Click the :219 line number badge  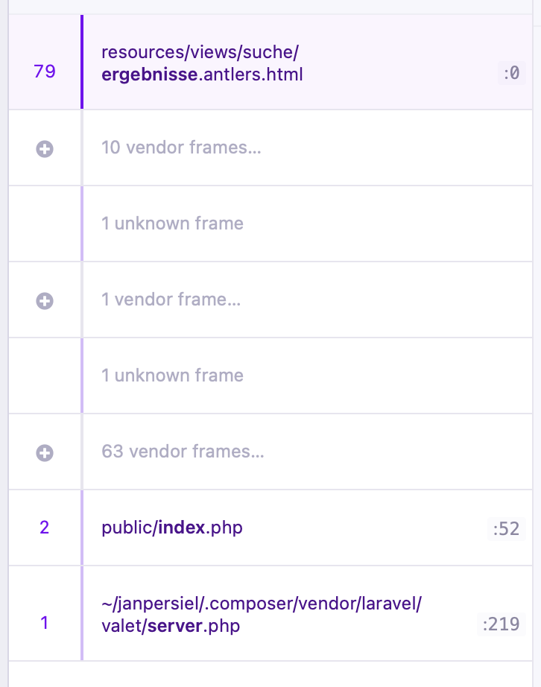(502, 624)
